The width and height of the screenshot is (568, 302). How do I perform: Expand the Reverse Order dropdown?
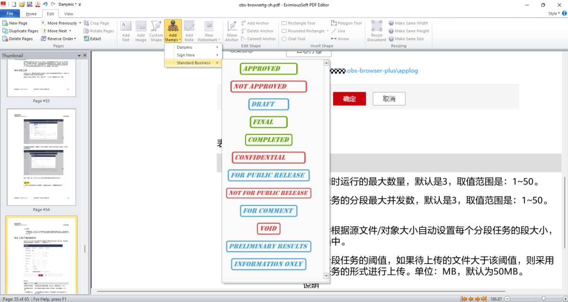point(75,39)
